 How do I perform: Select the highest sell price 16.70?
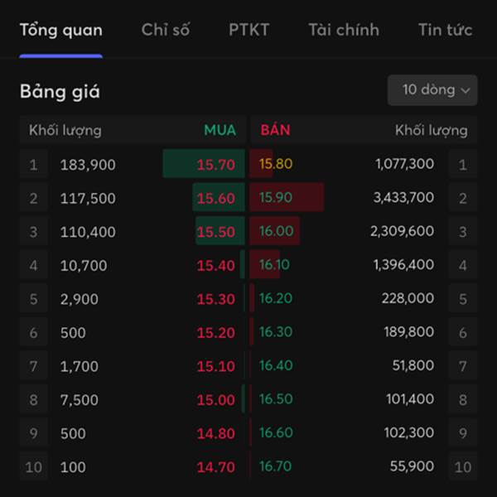[276, 467]
